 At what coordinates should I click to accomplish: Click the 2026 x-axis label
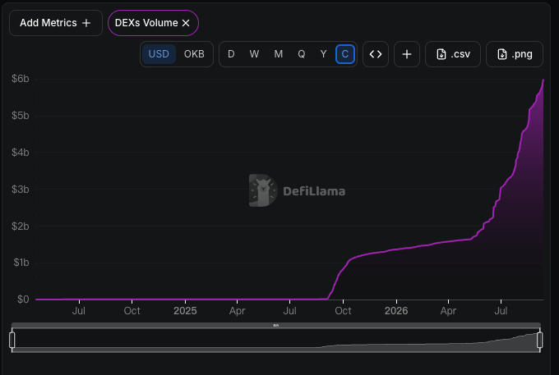[x=396, y=311]
